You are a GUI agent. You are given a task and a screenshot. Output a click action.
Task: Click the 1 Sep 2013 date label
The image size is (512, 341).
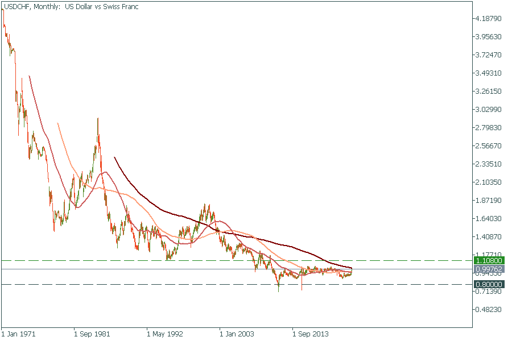310,334
